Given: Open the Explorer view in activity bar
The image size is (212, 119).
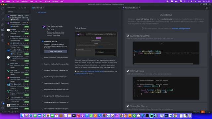Looking at the screenshot, I should click(x=3, y=8).
